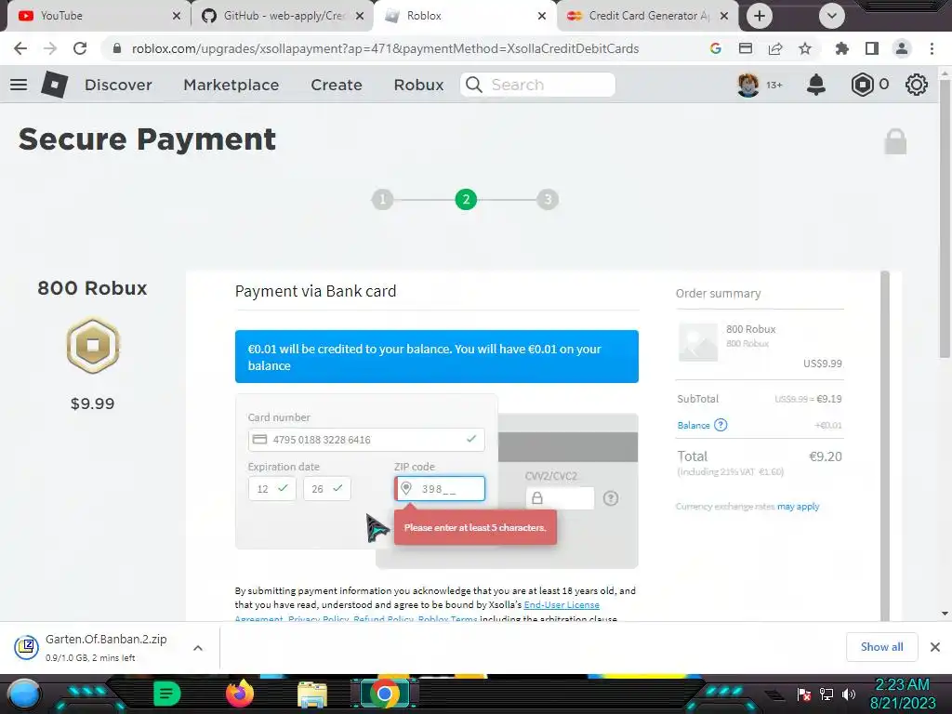Click the Roblox search field
The height and width of the screenshot is (714, 952).
(x=538, y=85)
